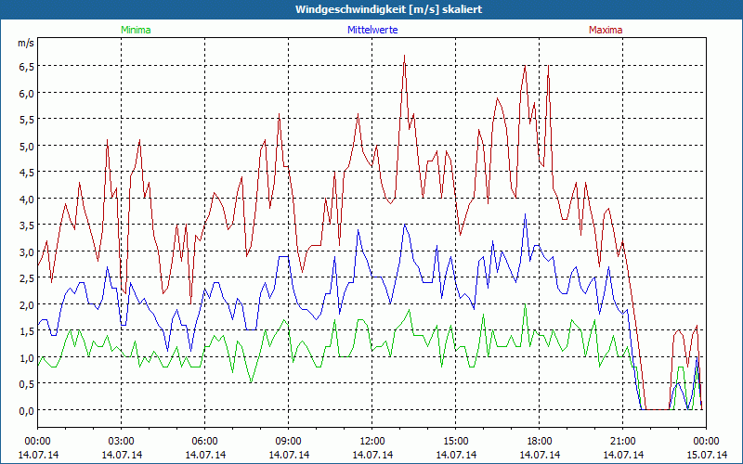Click the 6,0 y-axis value
This screenshot has width=743, height=464.
27,94
